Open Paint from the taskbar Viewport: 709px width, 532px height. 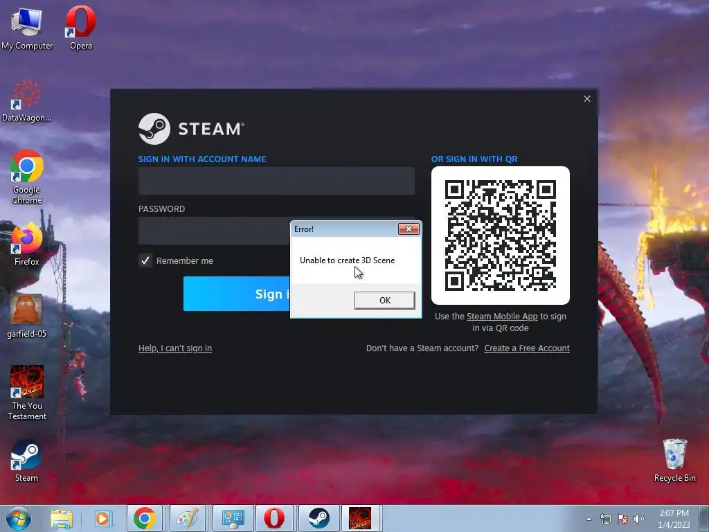point(187,518)
